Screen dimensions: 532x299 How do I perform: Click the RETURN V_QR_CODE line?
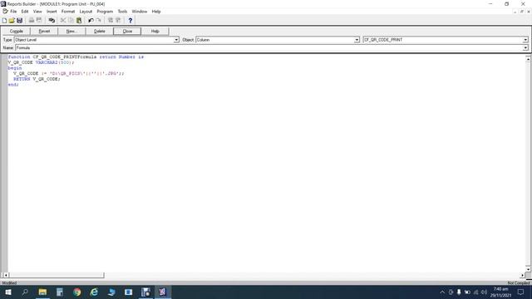point(37,79)
